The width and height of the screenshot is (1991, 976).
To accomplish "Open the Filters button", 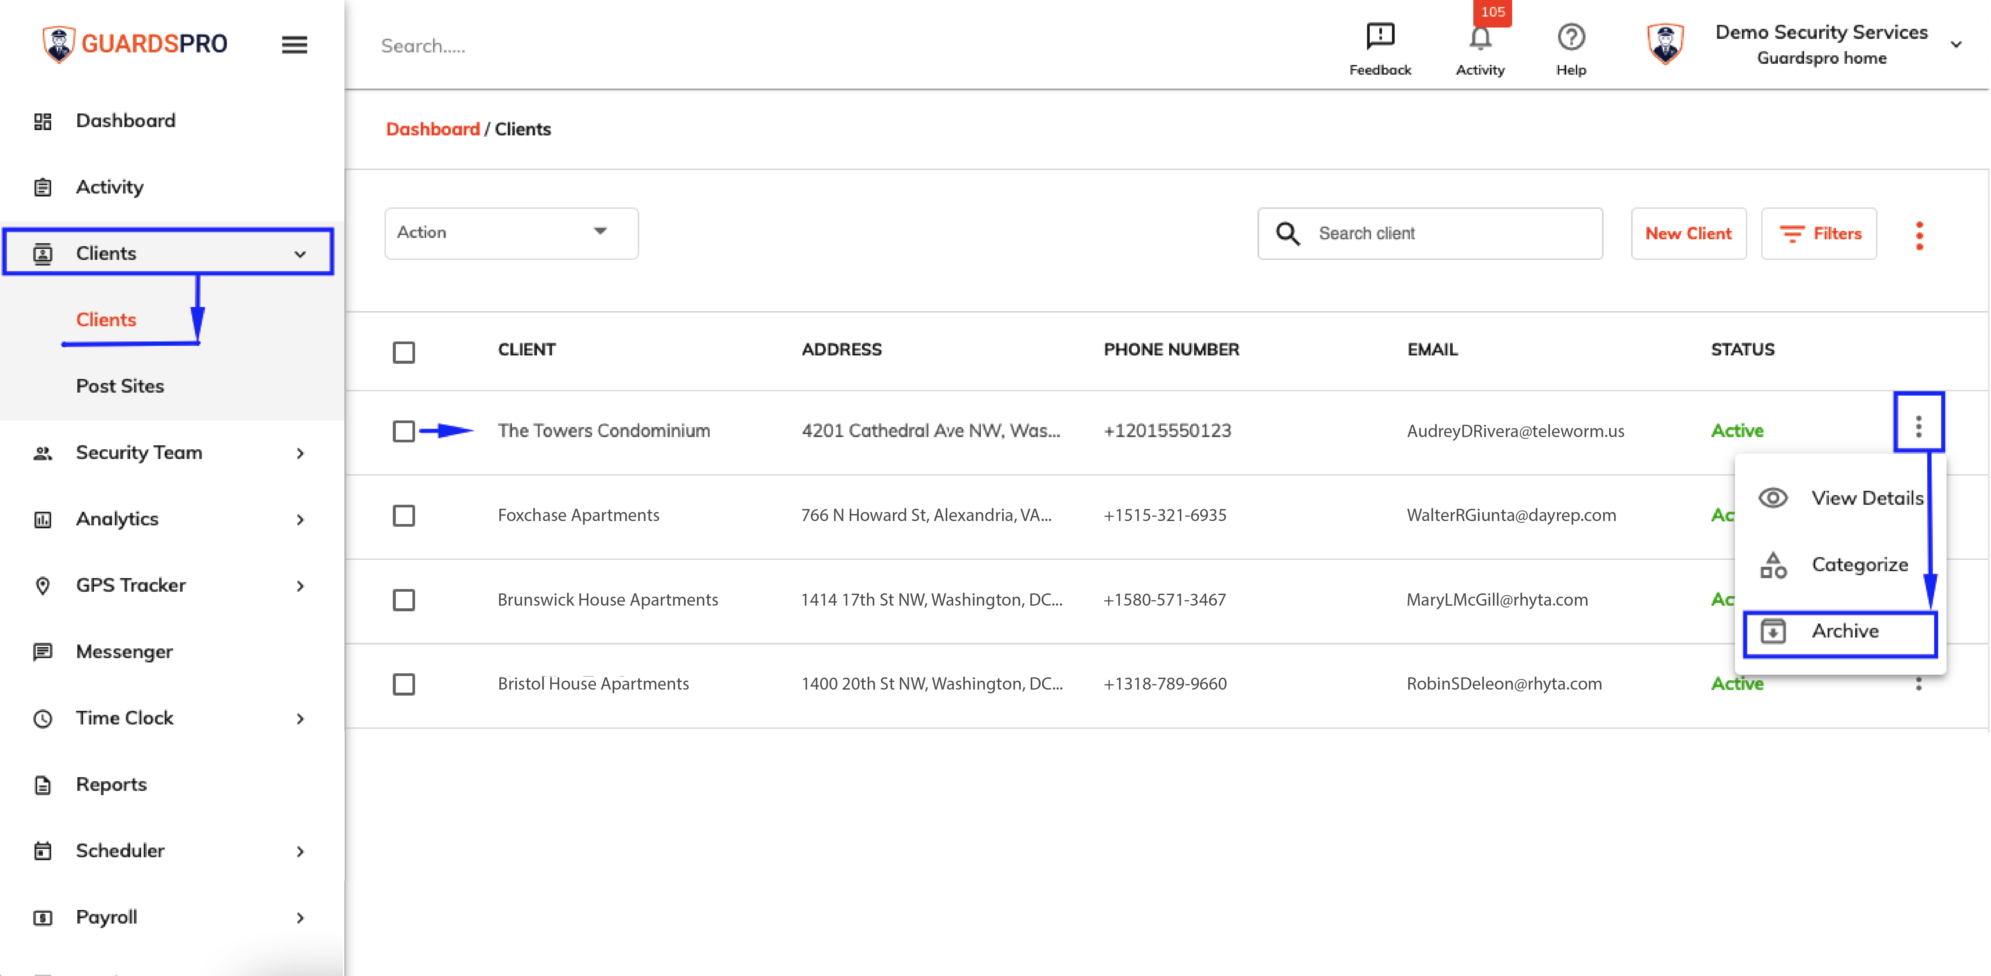I will pyautogui.click(x=1819, y=233).
